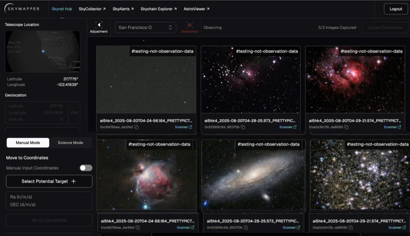
Task: Copy hash 0xa0a3b139 in top row
Action: (346, 127)
